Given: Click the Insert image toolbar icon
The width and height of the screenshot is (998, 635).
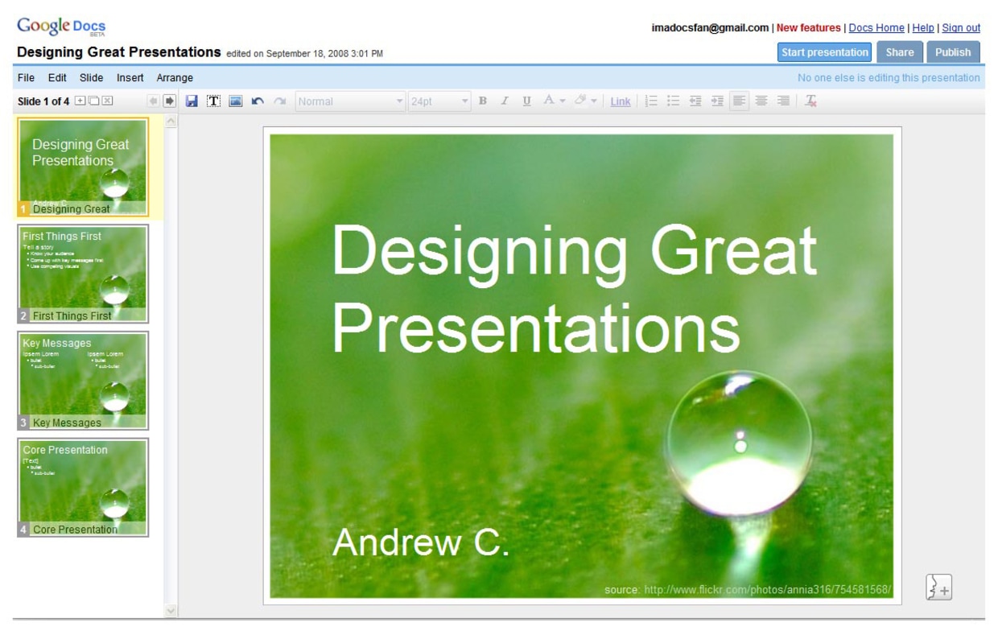Looking at the screenshot, I should (235, 101).
